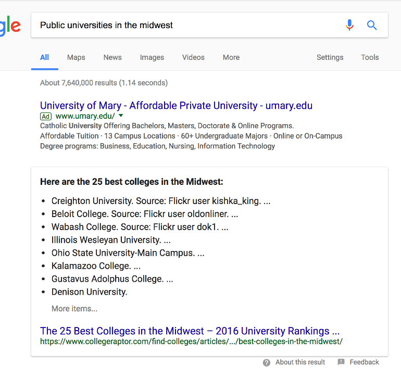Click the green Ad badge
This screenshot has height=378, width=401.
(45, 116)
